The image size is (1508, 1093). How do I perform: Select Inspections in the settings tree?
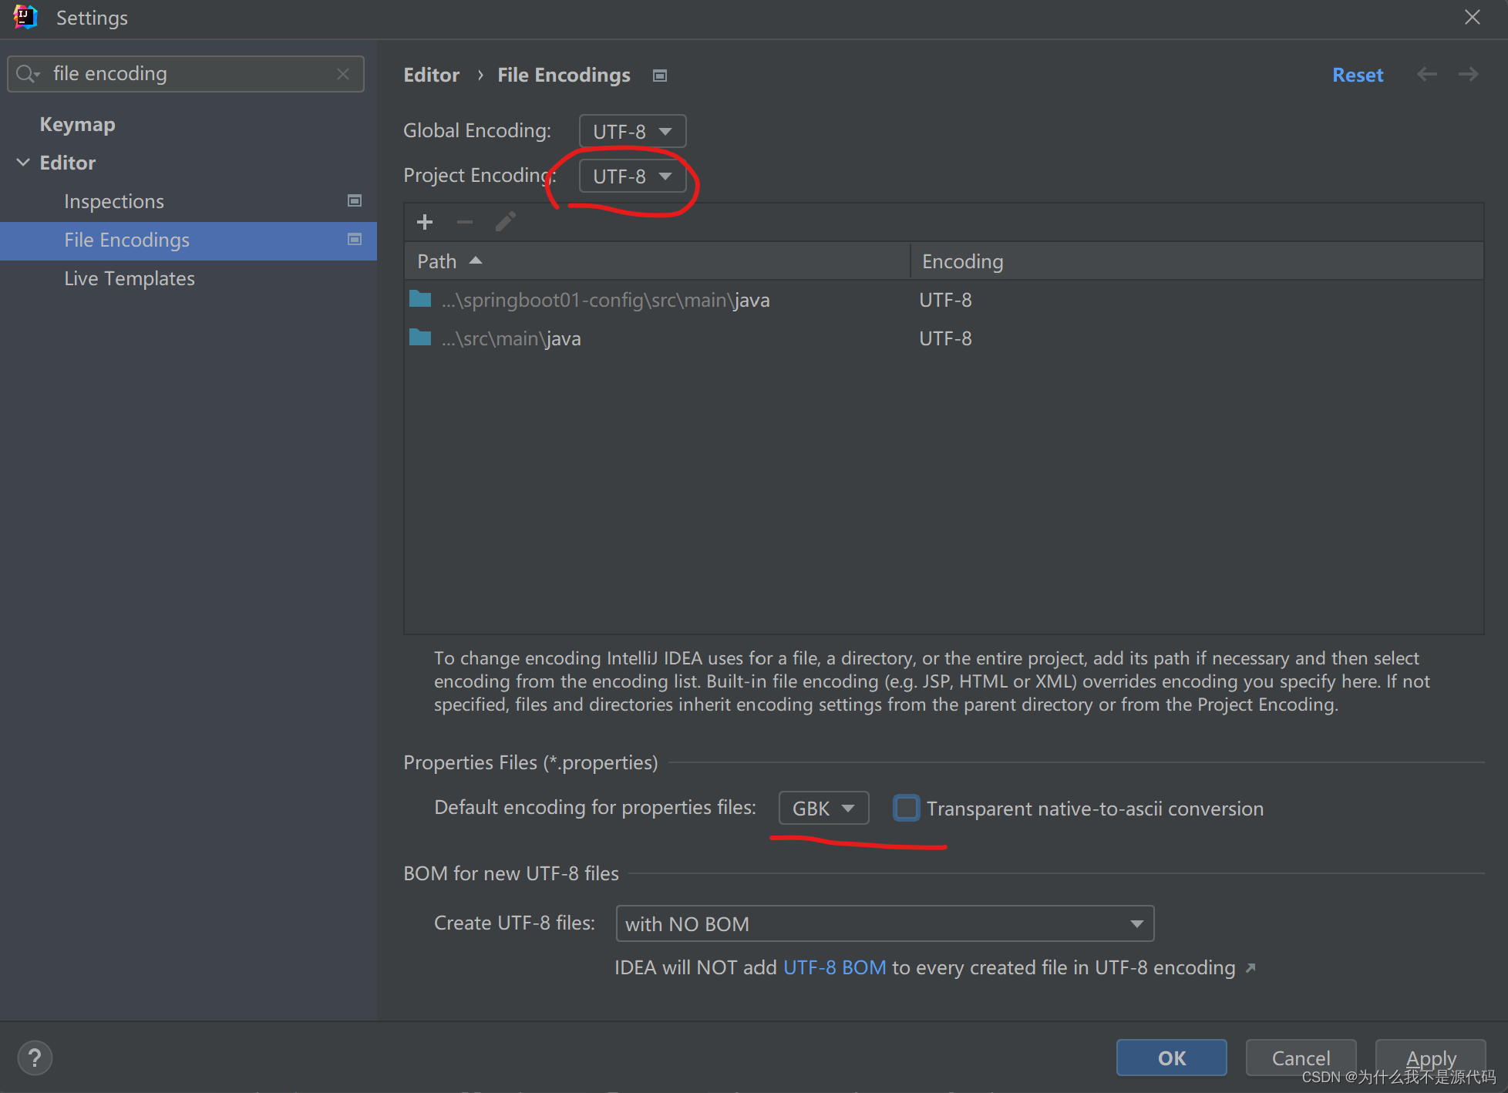coord(114,201)
